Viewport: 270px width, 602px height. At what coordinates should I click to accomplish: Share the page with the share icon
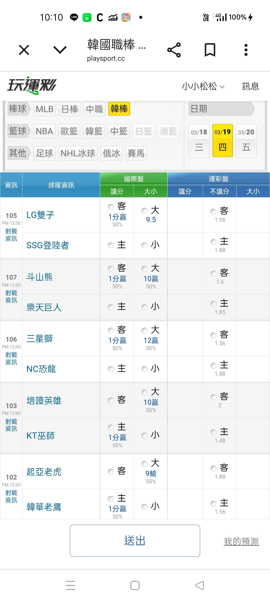point(174,50)
